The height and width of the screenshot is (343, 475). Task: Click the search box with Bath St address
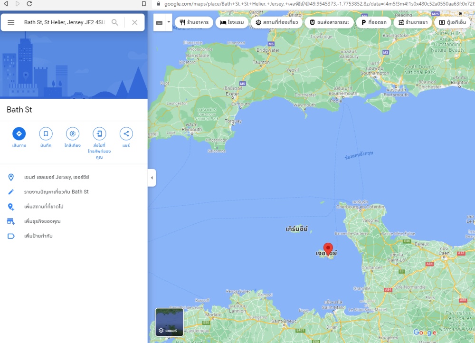(x=64, y=22)
